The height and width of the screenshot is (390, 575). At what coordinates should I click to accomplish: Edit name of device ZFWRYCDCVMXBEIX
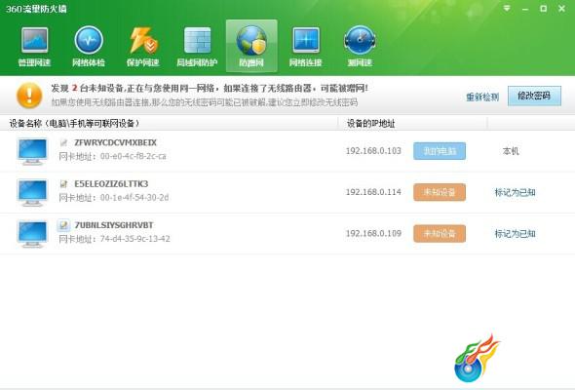coord(63,142)
